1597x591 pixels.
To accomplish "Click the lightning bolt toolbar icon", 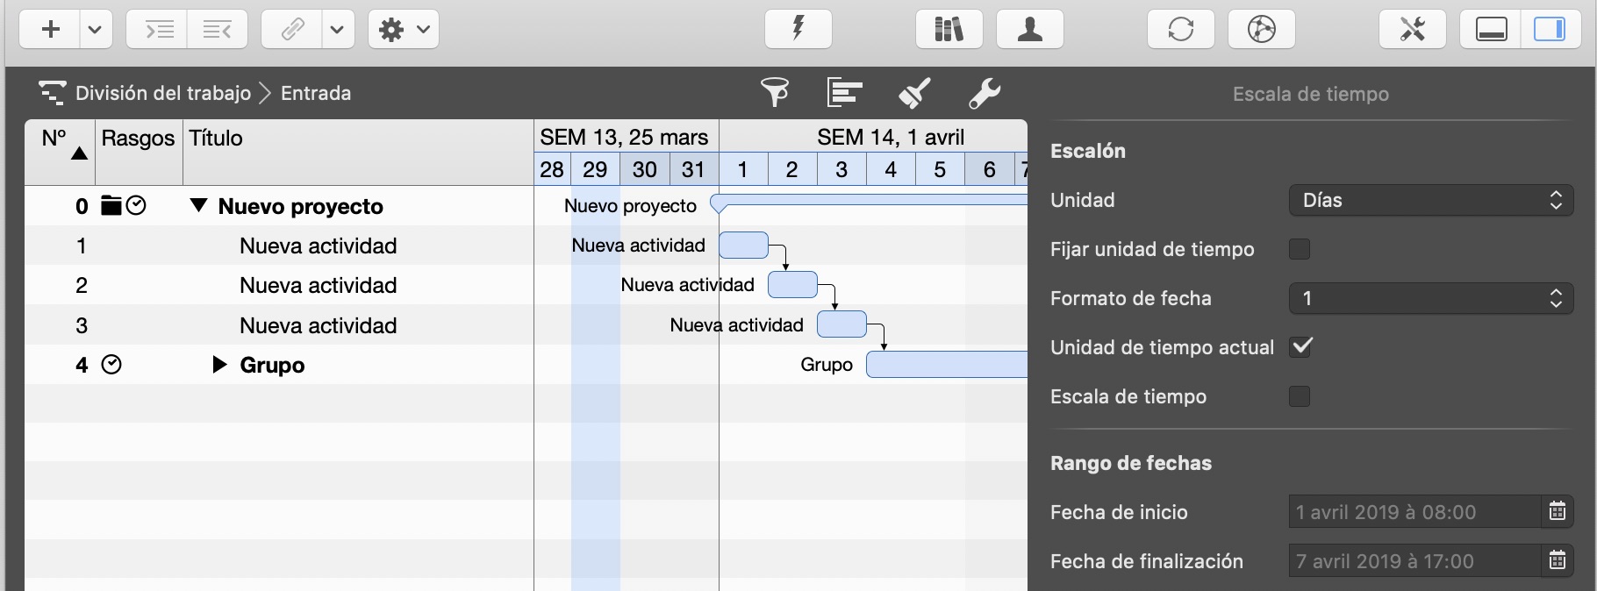I will [x=798, y=30].
